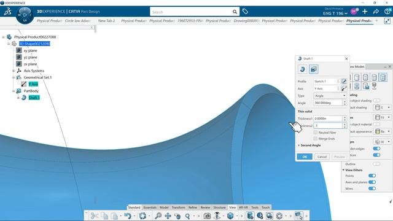Screen dimensions: 393x221
Task: Open the New Tab 2 tab
Action: 106,21
